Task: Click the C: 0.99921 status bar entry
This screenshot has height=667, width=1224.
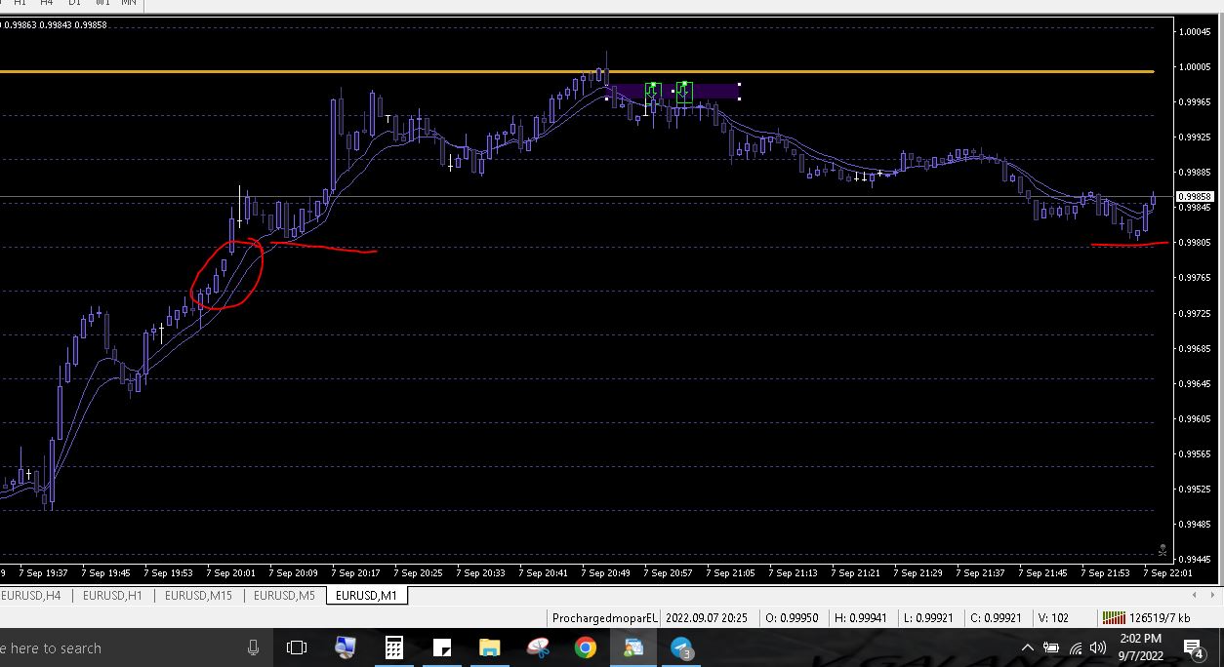Action: [996, 618]
